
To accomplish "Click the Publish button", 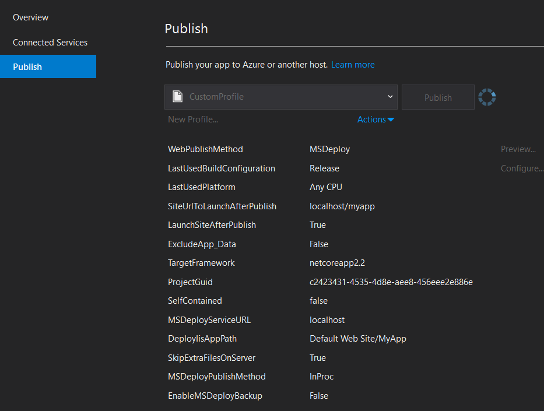I will click(438, 97).
